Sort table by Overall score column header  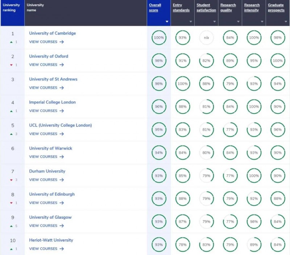[x=155, y=8]
